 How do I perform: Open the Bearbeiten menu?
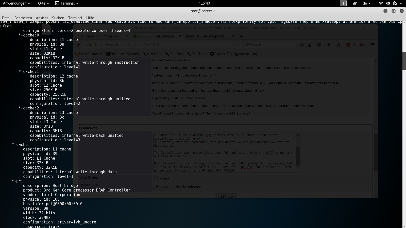23,18
